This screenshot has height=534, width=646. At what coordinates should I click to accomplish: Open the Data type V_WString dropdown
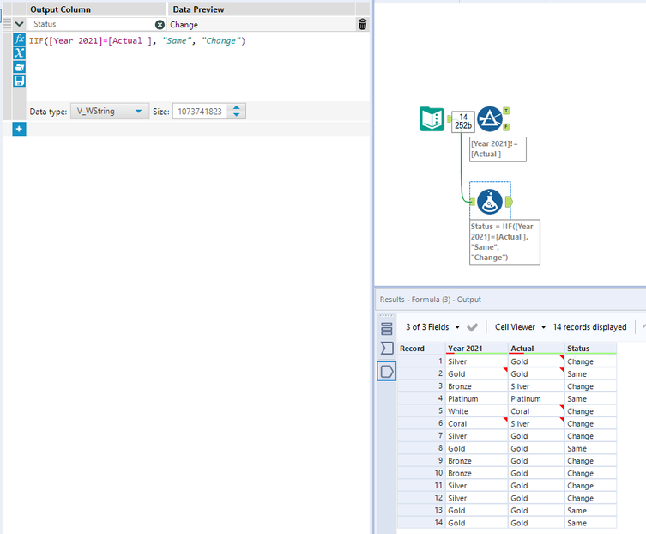click(x=111, y=112)
